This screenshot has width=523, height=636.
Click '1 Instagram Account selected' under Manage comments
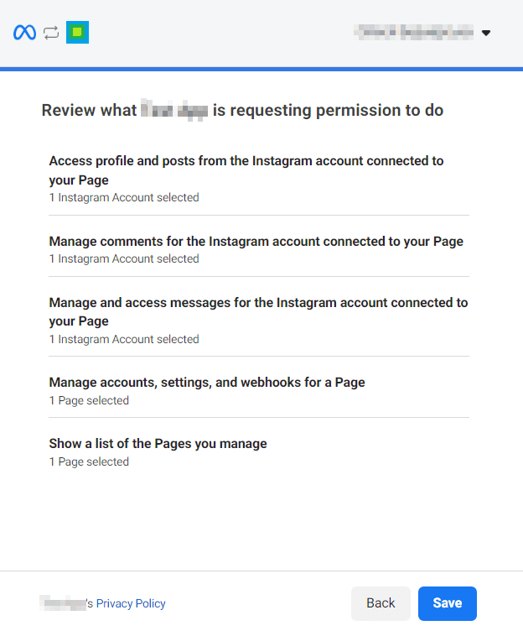pos(124,258)
